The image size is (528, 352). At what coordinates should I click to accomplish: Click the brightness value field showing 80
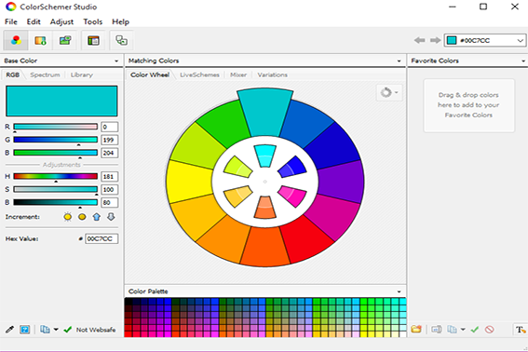[109, 202]
